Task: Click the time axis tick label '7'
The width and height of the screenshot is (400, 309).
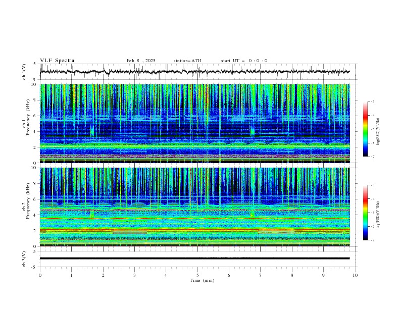Action: 261,275
